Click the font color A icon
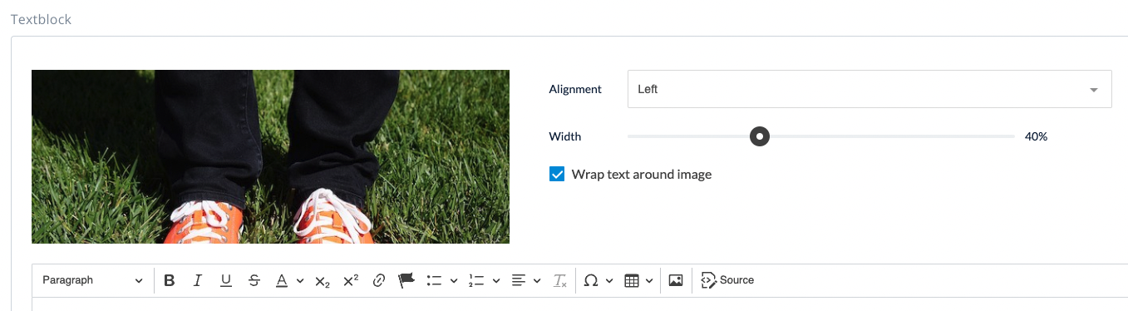The image size is (1128, 311). [x=282, y=280]
